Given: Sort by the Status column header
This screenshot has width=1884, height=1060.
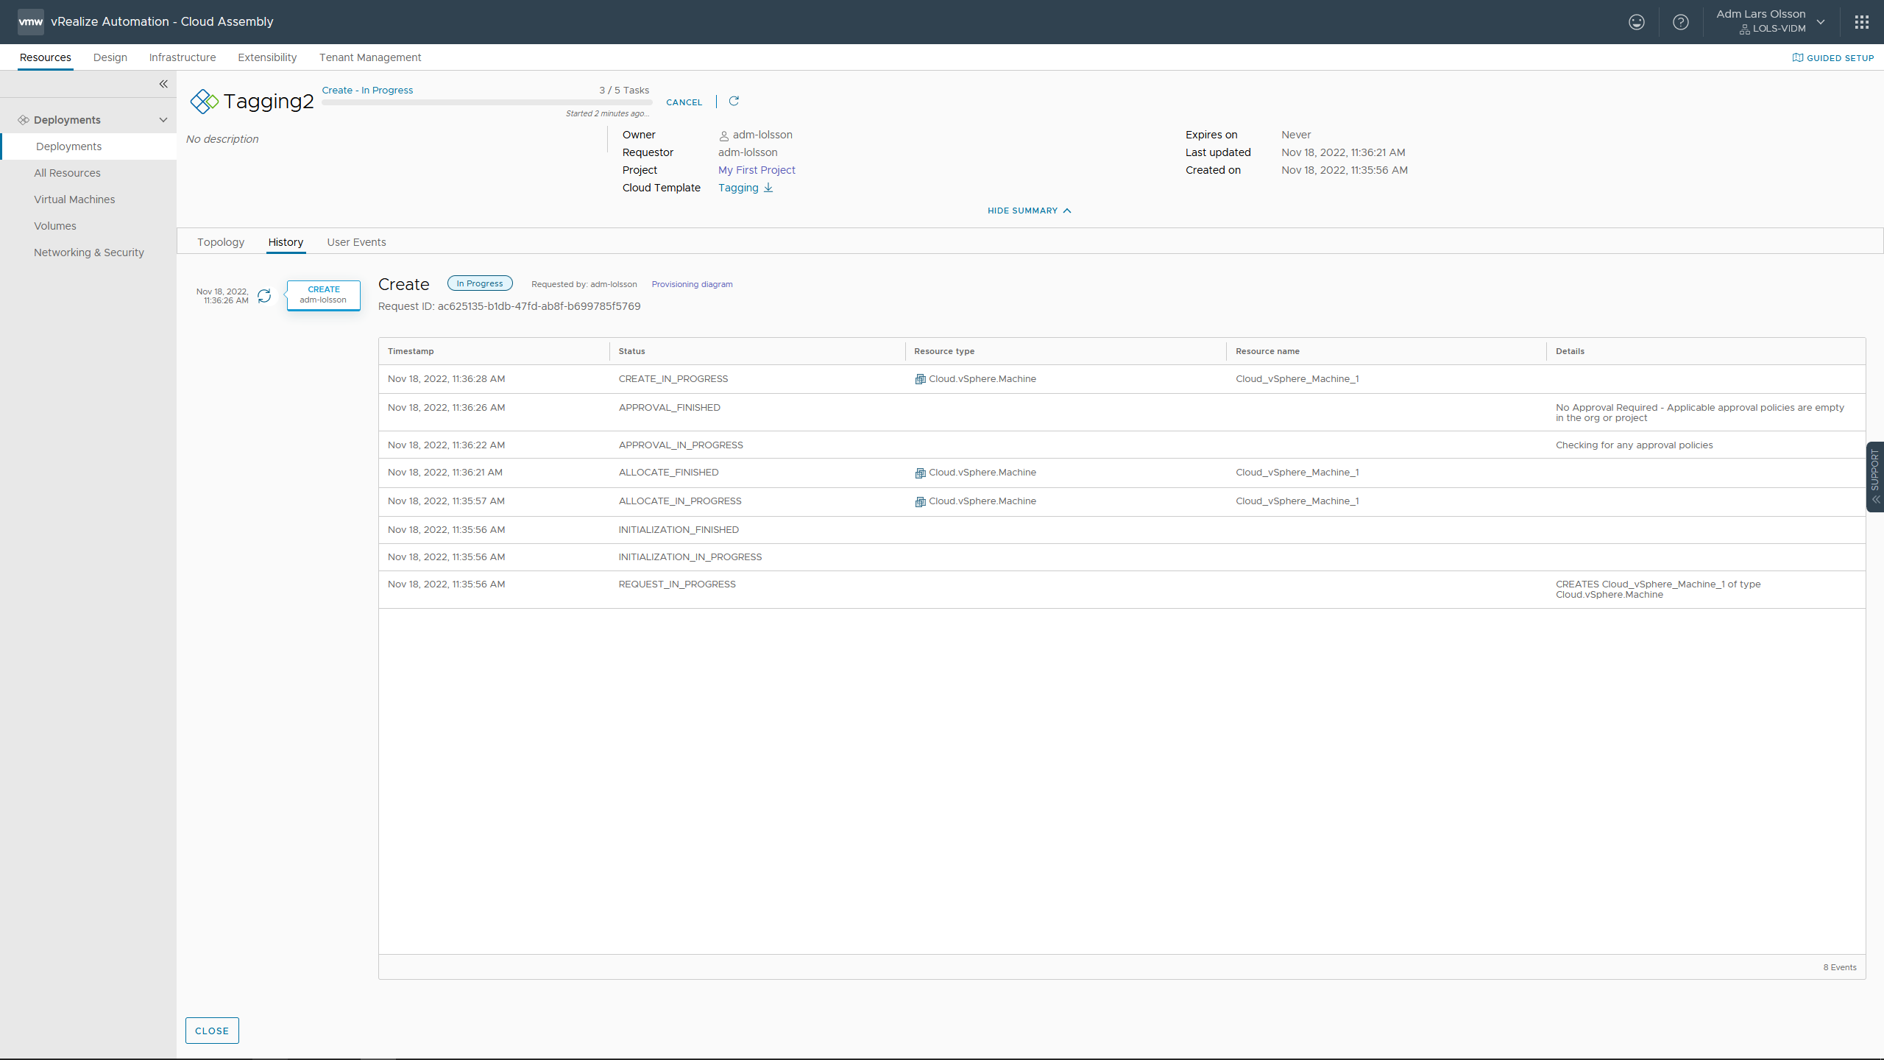Looking at the screenshot, I should (x=631, y=351).
